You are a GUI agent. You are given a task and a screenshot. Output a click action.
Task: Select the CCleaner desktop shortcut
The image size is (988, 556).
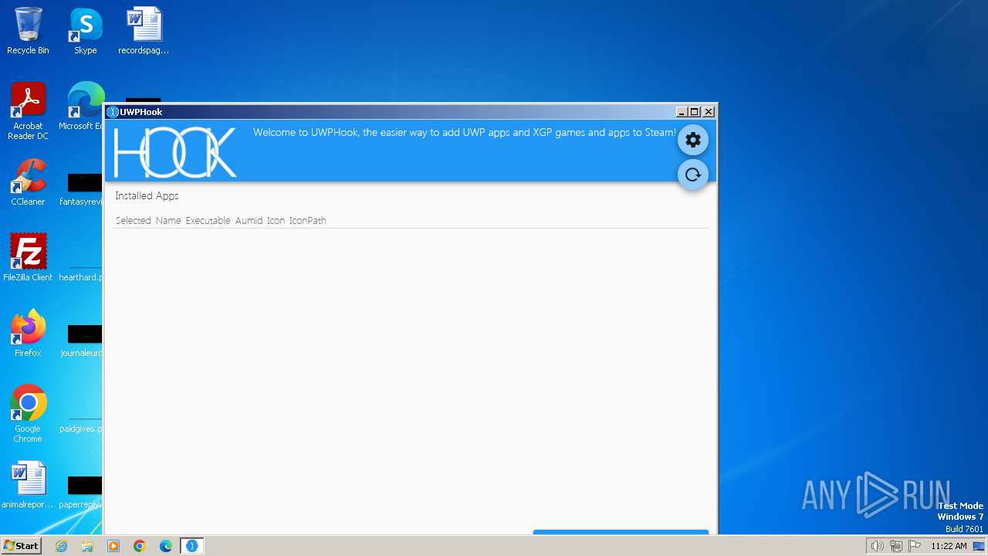[x=28, y=182]
